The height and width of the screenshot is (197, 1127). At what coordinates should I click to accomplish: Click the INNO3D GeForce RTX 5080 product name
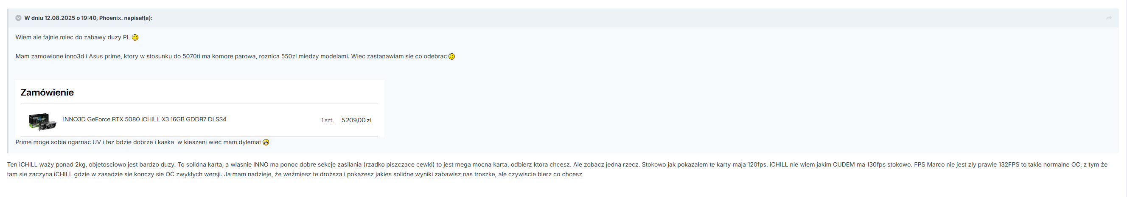click(x=144, y=119)
